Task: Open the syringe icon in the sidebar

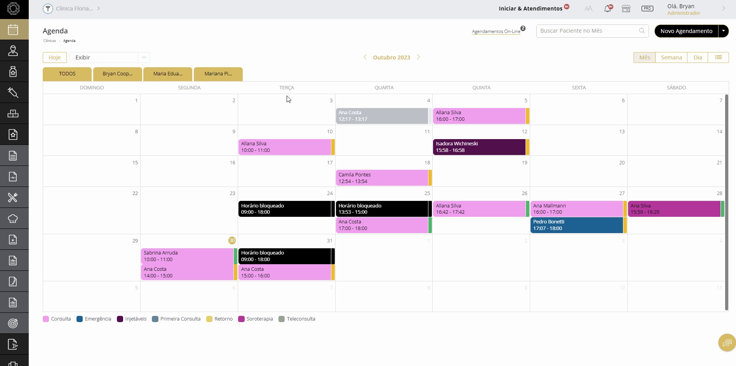Action: pyautogui.click(x=13, y=92)
